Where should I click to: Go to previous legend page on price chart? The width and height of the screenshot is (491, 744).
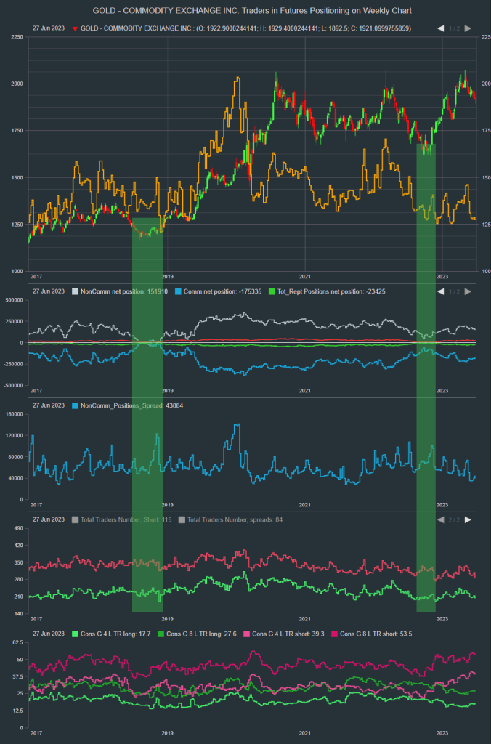click(x=441, y=28)
